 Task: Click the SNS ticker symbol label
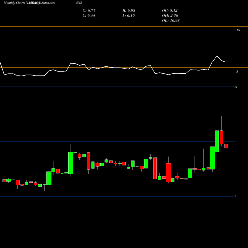click(79, 3)
